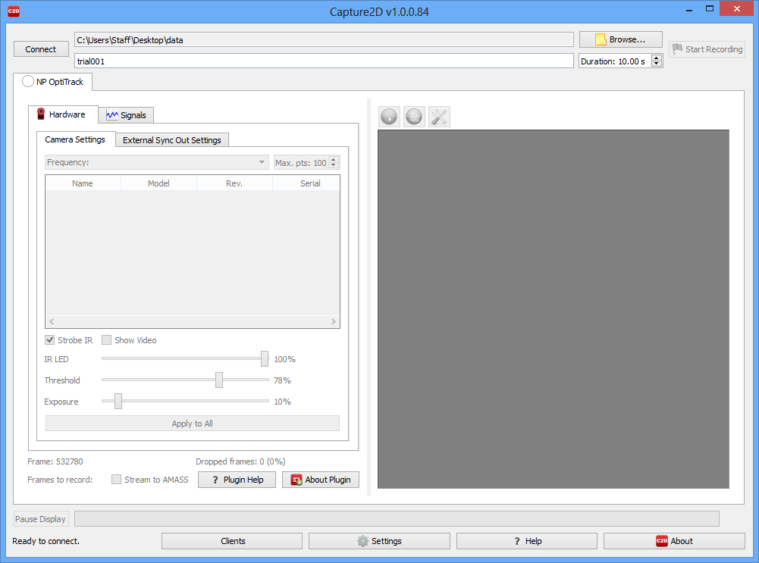Close the Capture2D window
Viewport: 759px width, 563px height.
point(737,8)
